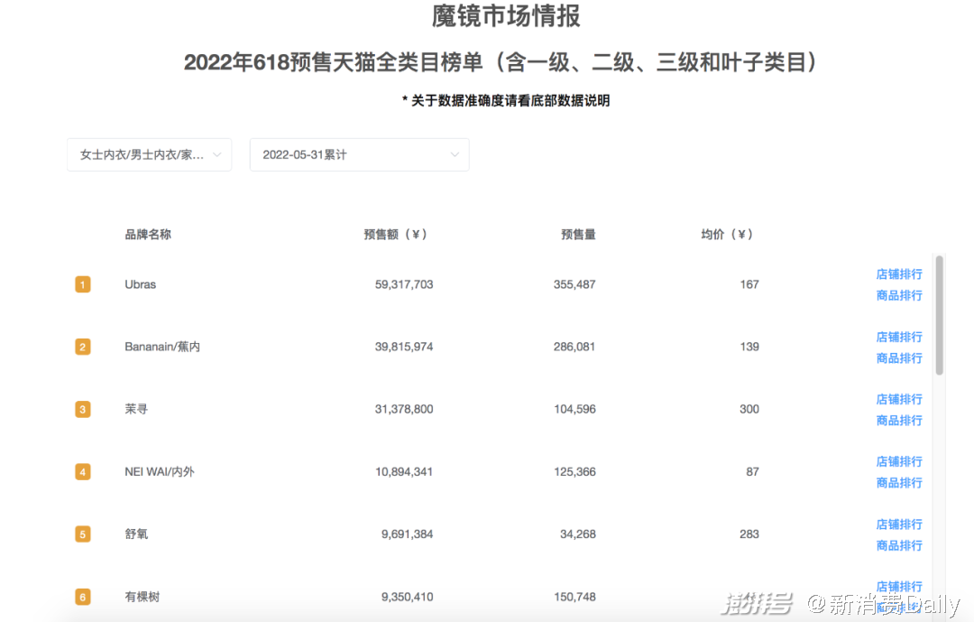
Task: Click the chevron arrow in the category dropdown
Action: pos(216,155)
